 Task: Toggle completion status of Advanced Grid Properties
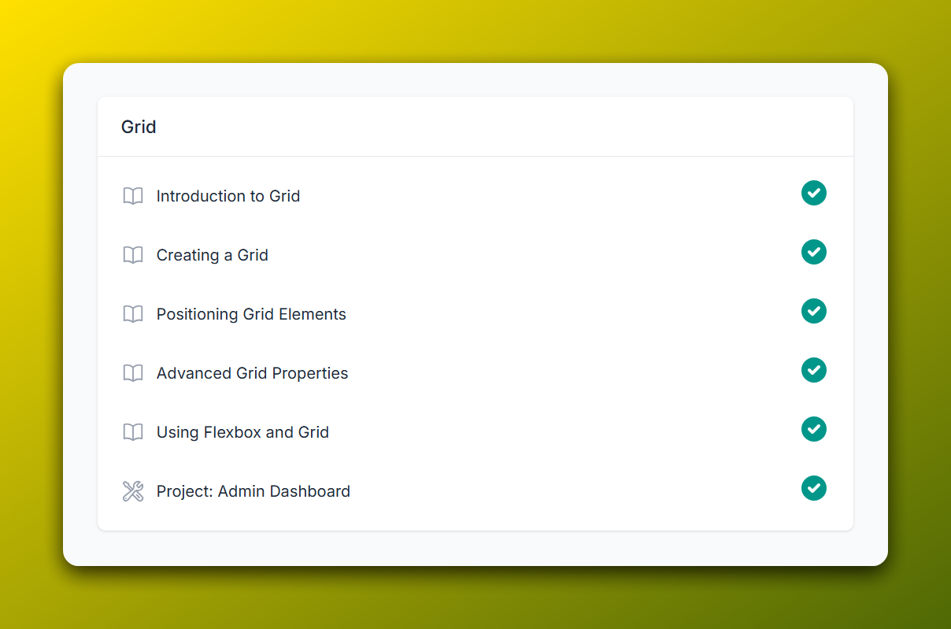coord(814,370)
